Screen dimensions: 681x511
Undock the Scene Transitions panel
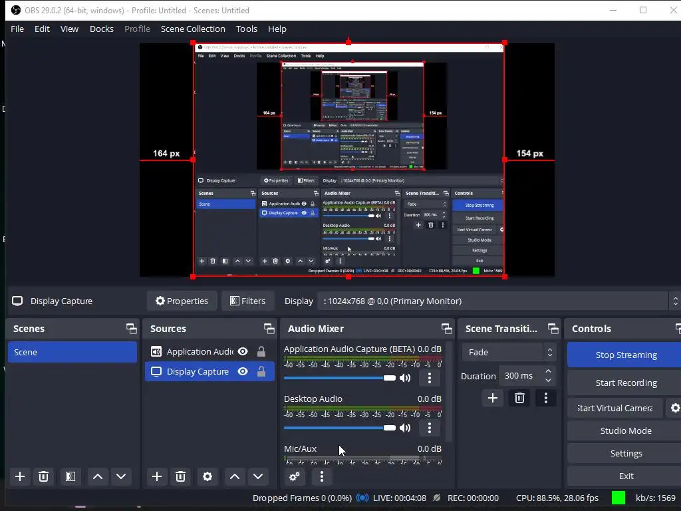click(553, 329)
